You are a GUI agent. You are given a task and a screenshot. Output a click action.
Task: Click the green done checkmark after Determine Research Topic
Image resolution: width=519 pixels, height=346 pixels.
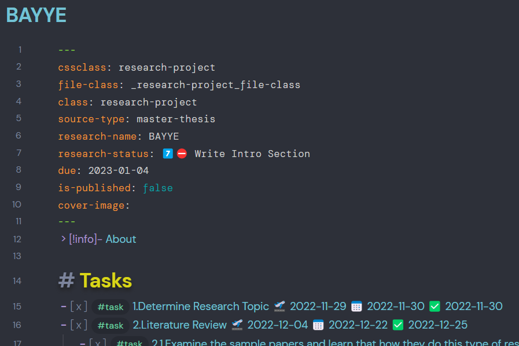[435, 307]
